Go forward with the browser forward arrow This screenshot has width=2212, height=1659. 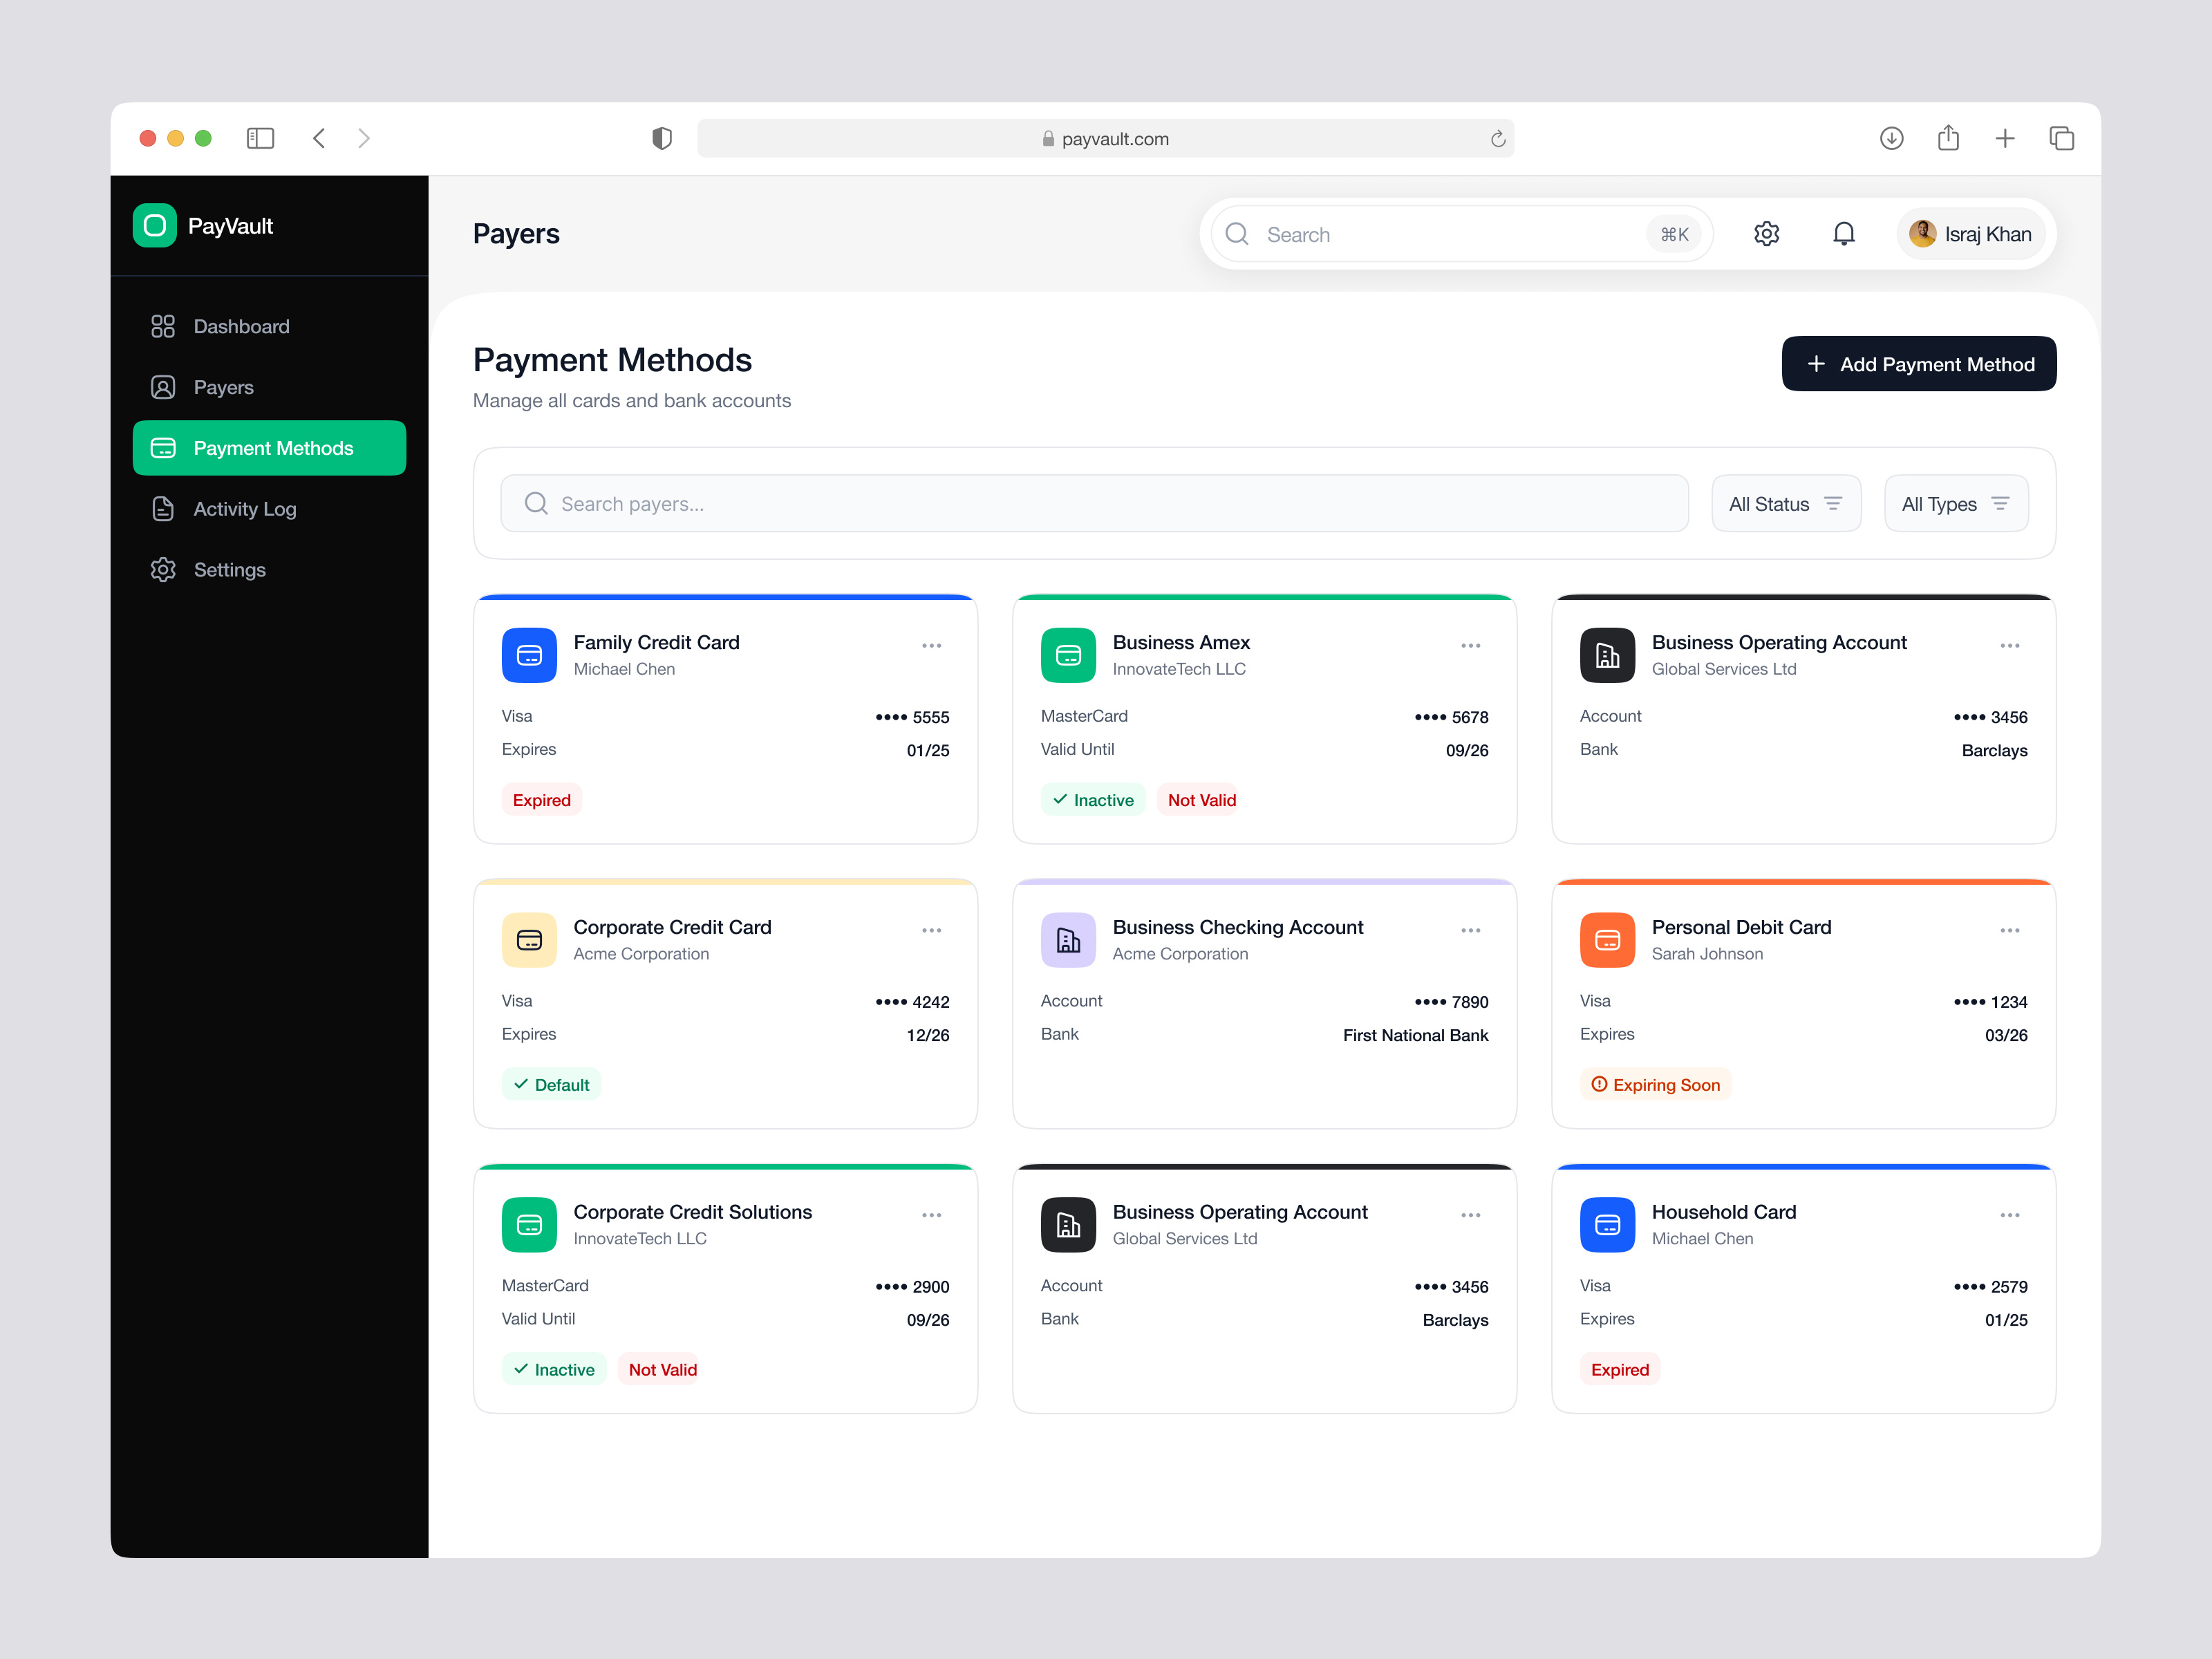[364, 138]
